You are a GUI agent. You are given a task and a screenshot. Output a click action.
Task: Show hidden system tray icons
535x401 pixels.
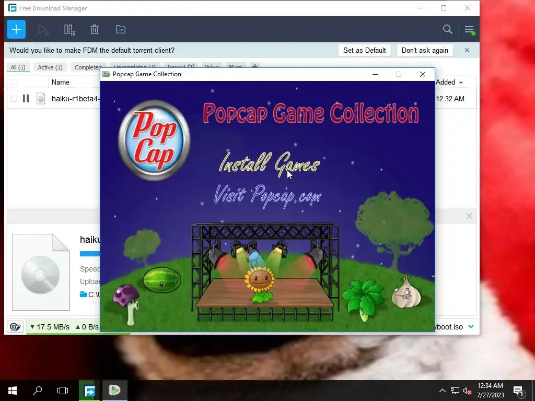coord(442,391)
